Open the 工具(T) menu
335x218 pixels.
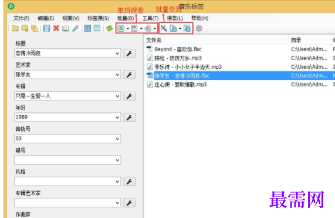(x=150, y=18)
